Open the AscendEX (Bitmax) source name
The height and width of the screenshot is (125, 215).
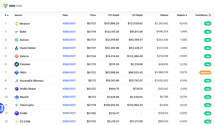(x=32, y=81)
